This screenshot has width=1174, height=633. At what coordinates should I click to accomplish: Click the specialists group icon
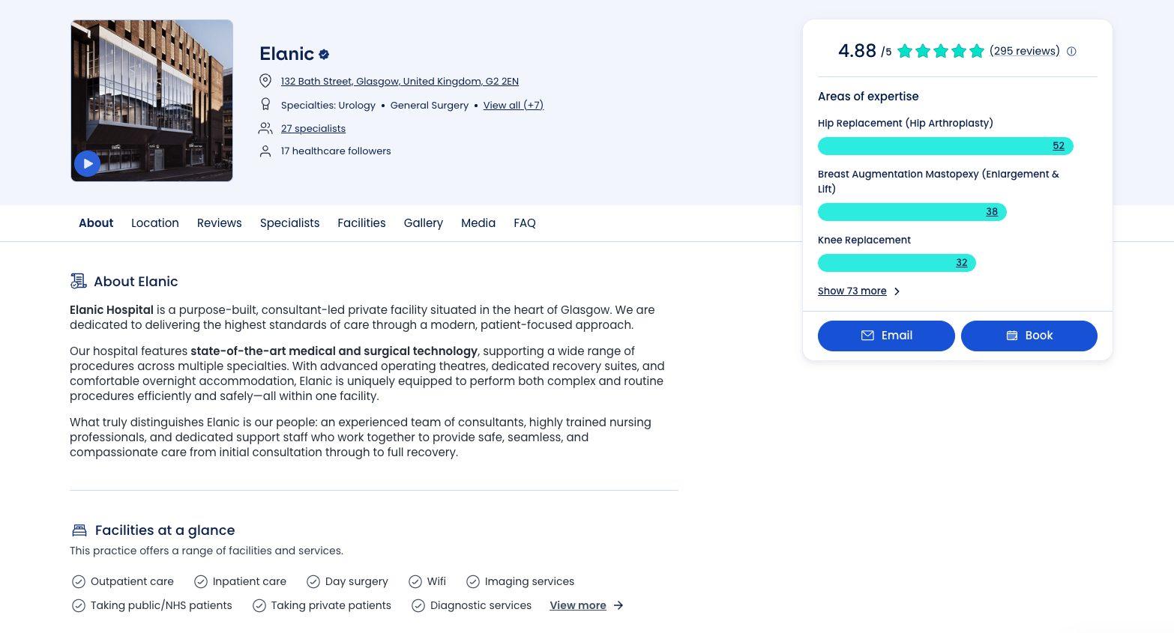point(265,128)
